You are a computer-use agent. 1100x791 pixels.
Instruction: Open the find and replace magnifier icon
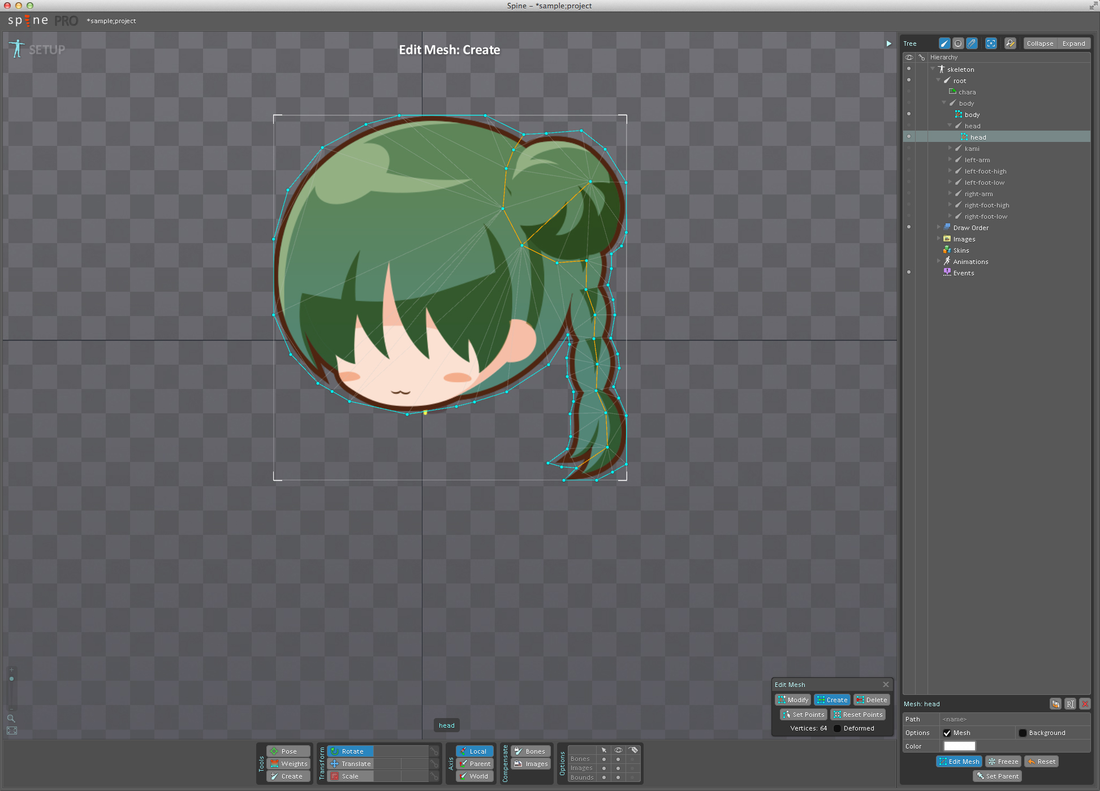[x=1010, y=44]
